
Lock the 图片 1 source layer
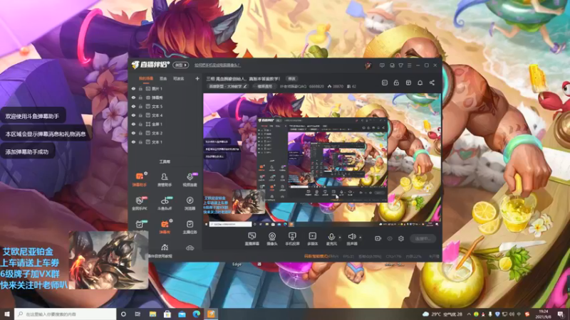point(140,88)
